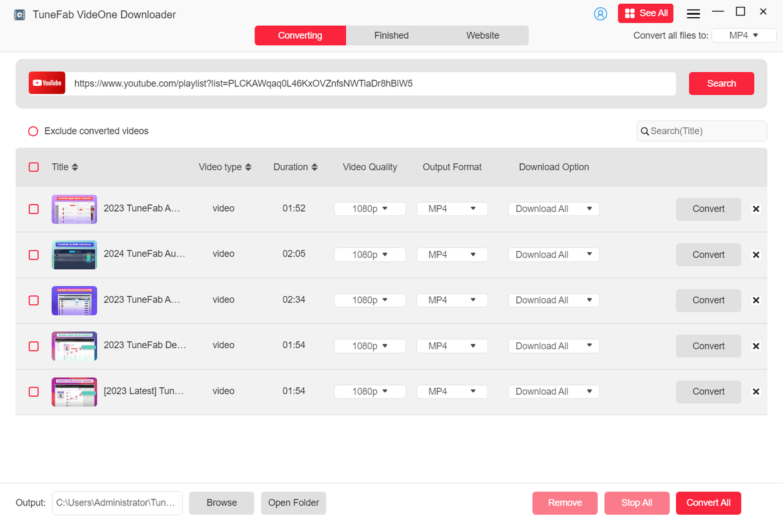Remove the 02:34 video row with X

(x=756, y=300)
